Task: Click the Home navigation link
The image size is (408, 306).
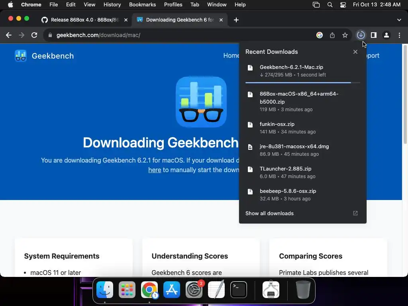Action: pos(231,56)
